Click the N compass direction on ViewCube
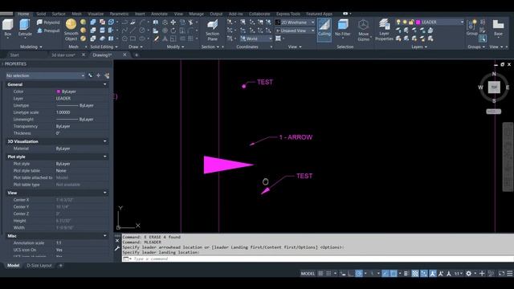The image size is (514, 289). click(494, 74)
